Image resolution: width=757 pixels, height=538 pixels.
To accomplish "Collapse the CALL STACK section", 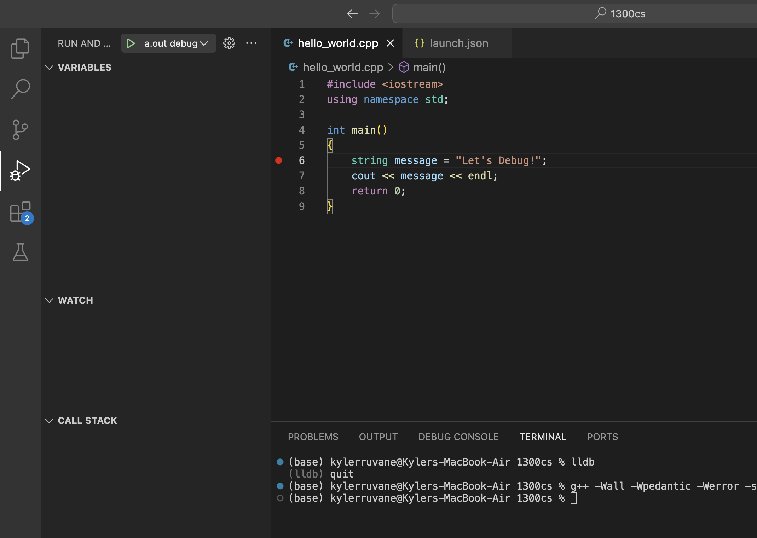I will (49, 420).
